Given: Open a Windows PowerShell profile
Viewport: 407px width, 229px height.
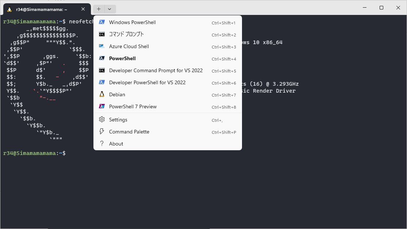Looking at the screenshot, I should (x=168, y=22).
